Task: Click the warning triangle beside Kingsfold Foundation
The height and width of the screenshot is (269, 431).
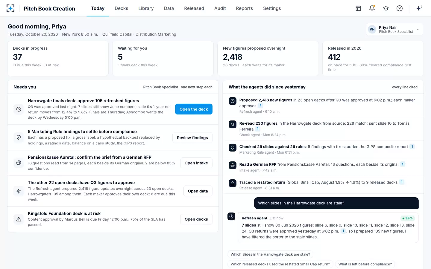Action: coord(19,219)
